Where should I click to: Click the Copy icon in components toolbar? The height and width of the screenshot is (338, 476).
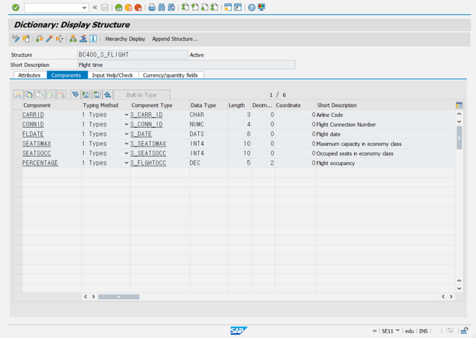click(29, 95)
